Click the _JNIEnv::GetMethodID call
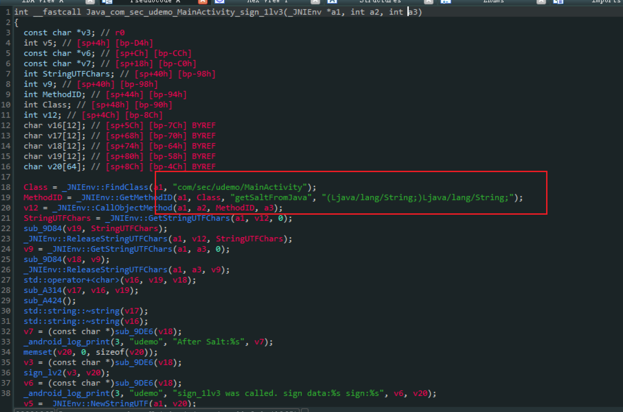 point(125,198)
